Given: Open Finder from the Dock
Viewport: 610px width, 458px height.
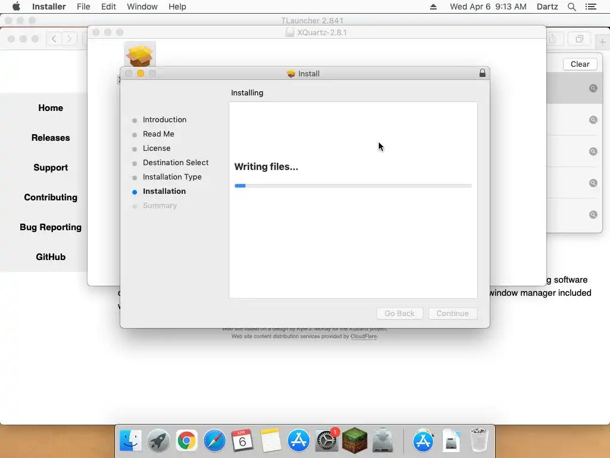Looking at the screenshot, I should click(130, 441).
